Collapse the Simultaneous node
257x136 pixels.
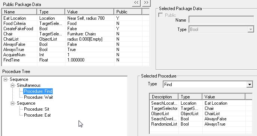[x=13, y=85]
